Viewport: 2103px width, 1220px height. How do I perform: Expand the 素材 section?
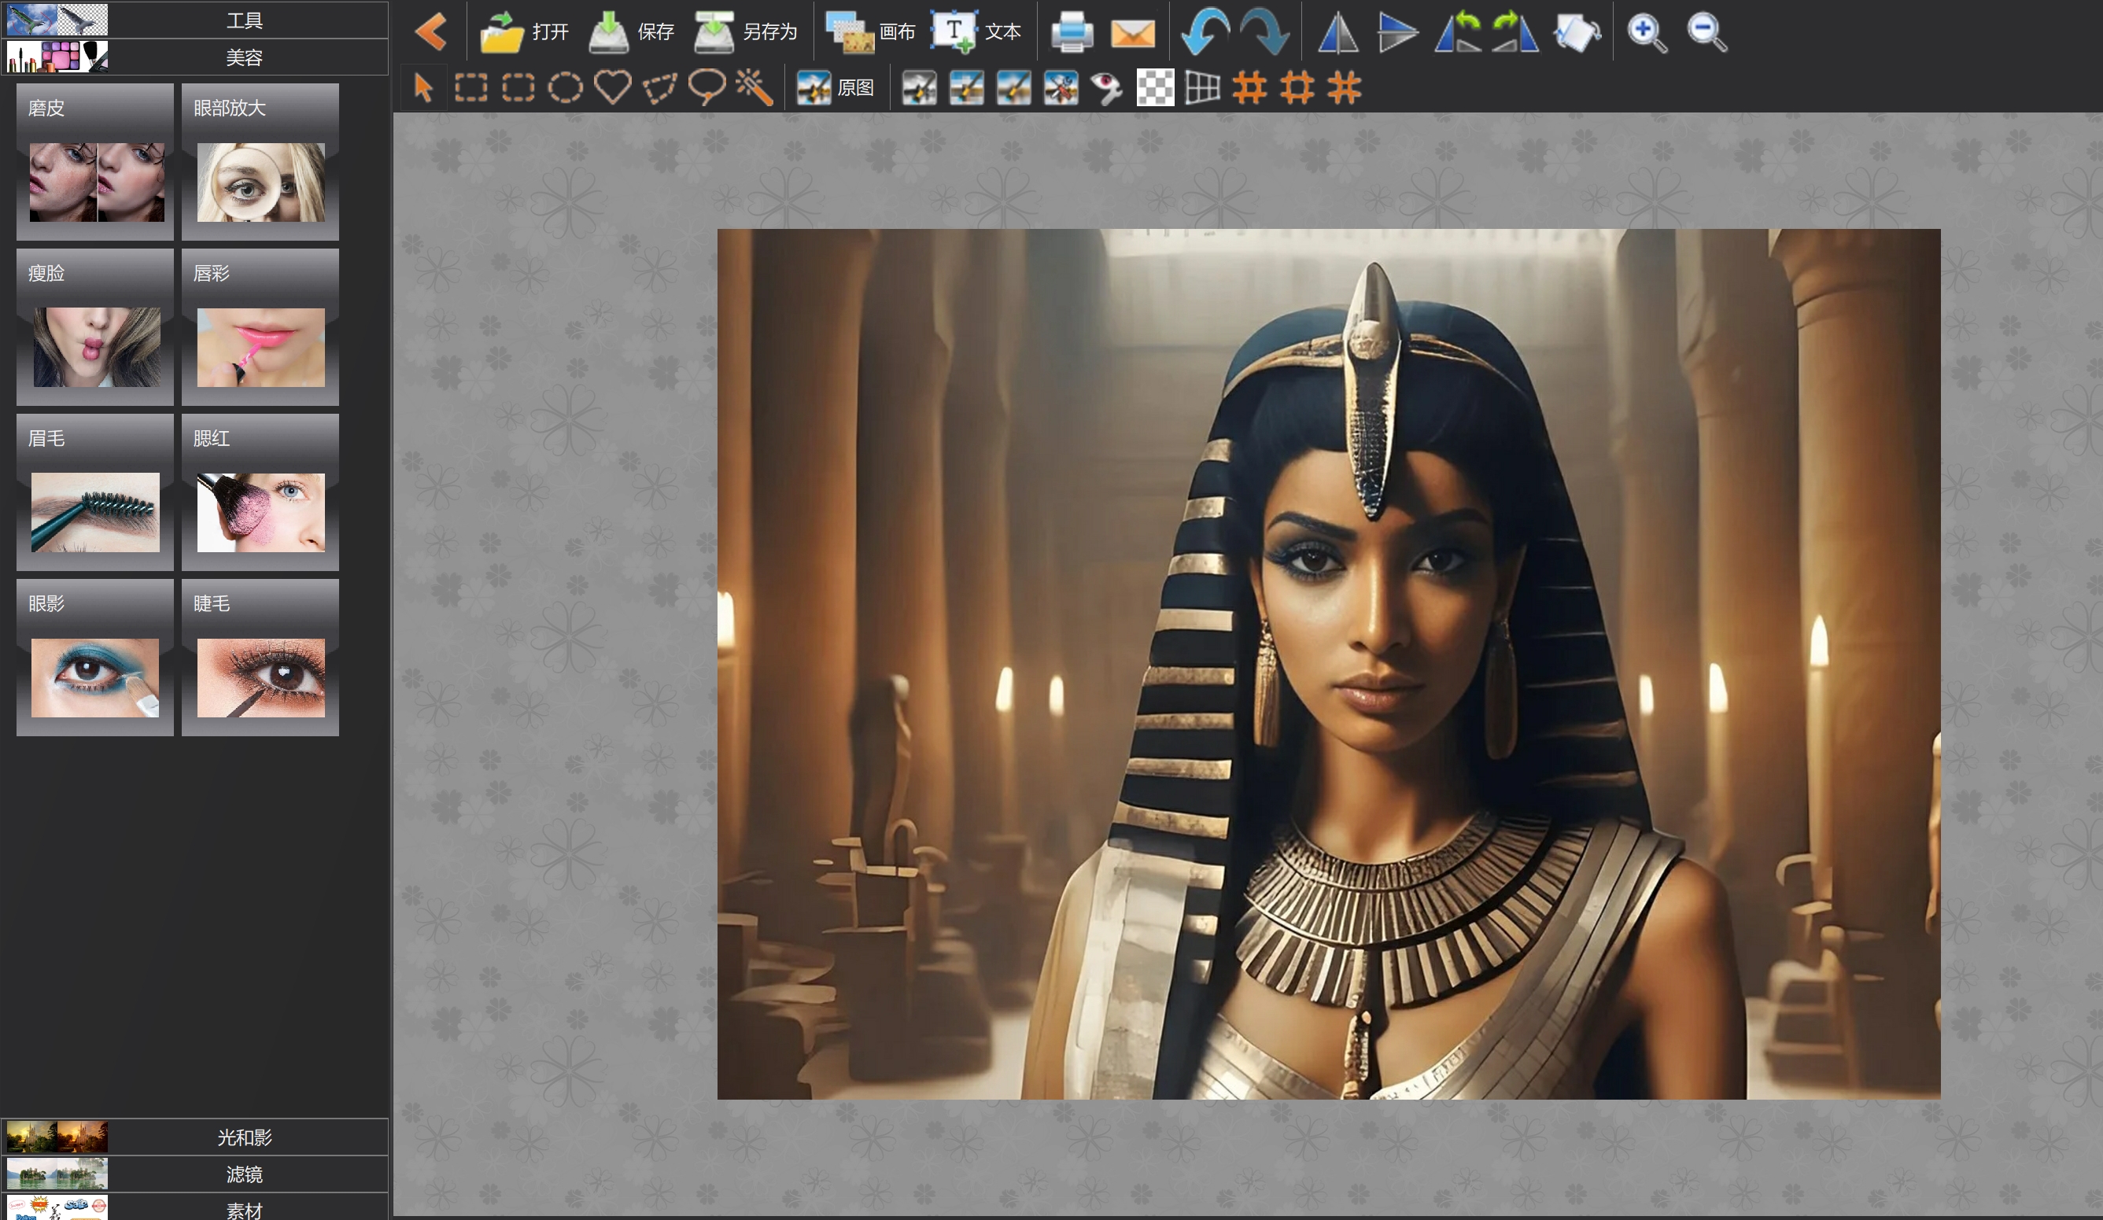pyautogui.click(x=196, y=1207)
